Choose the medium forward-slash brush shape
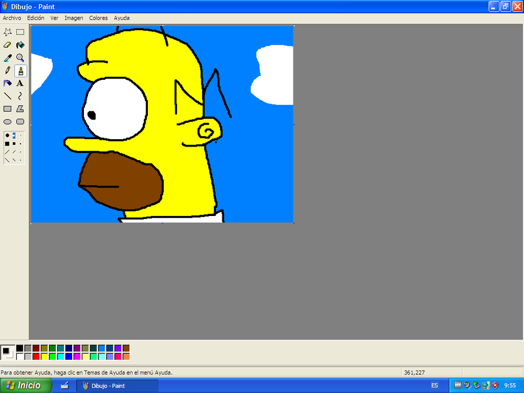This screenshot has width=524, height=393. [x=14, y=152]
